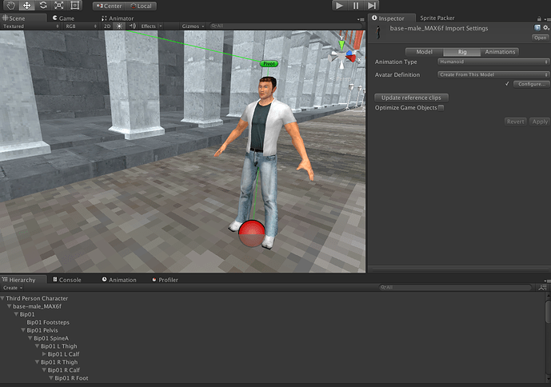Toggle scene lighting sun icon
This screenshot has width=551, height=387.
pyautogui.click(x=120, y=26)
